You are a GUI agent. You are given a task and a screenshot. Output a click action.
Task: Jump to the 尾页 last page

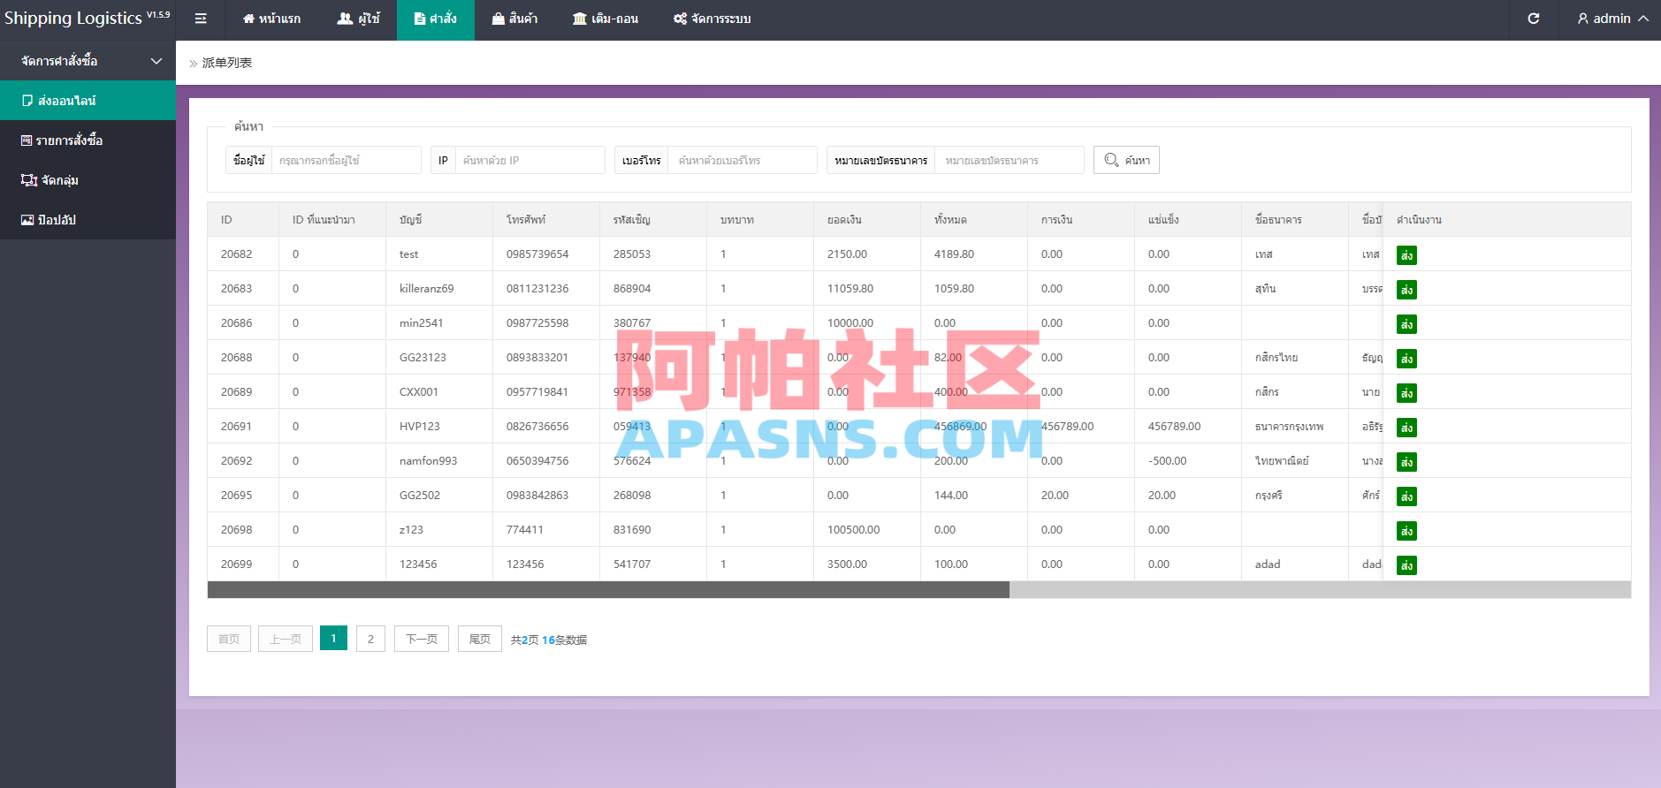[480, 639]
